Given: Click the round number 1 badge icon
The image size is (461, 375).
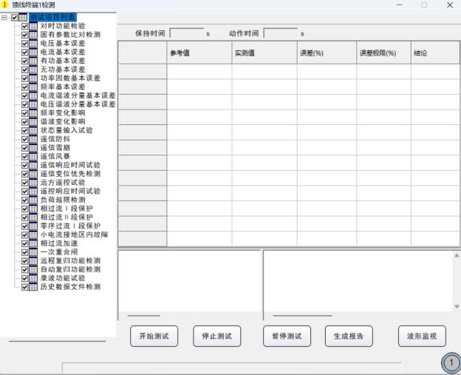Looking at the screenshot, I should click(x=450, y=363).
